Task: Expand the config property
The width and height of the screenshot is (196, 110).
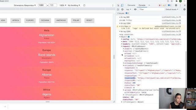Action: 122,39
